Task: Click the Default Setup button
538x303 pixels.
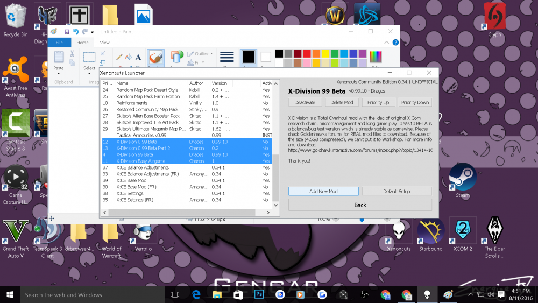Action: click(x=397, y=191)
